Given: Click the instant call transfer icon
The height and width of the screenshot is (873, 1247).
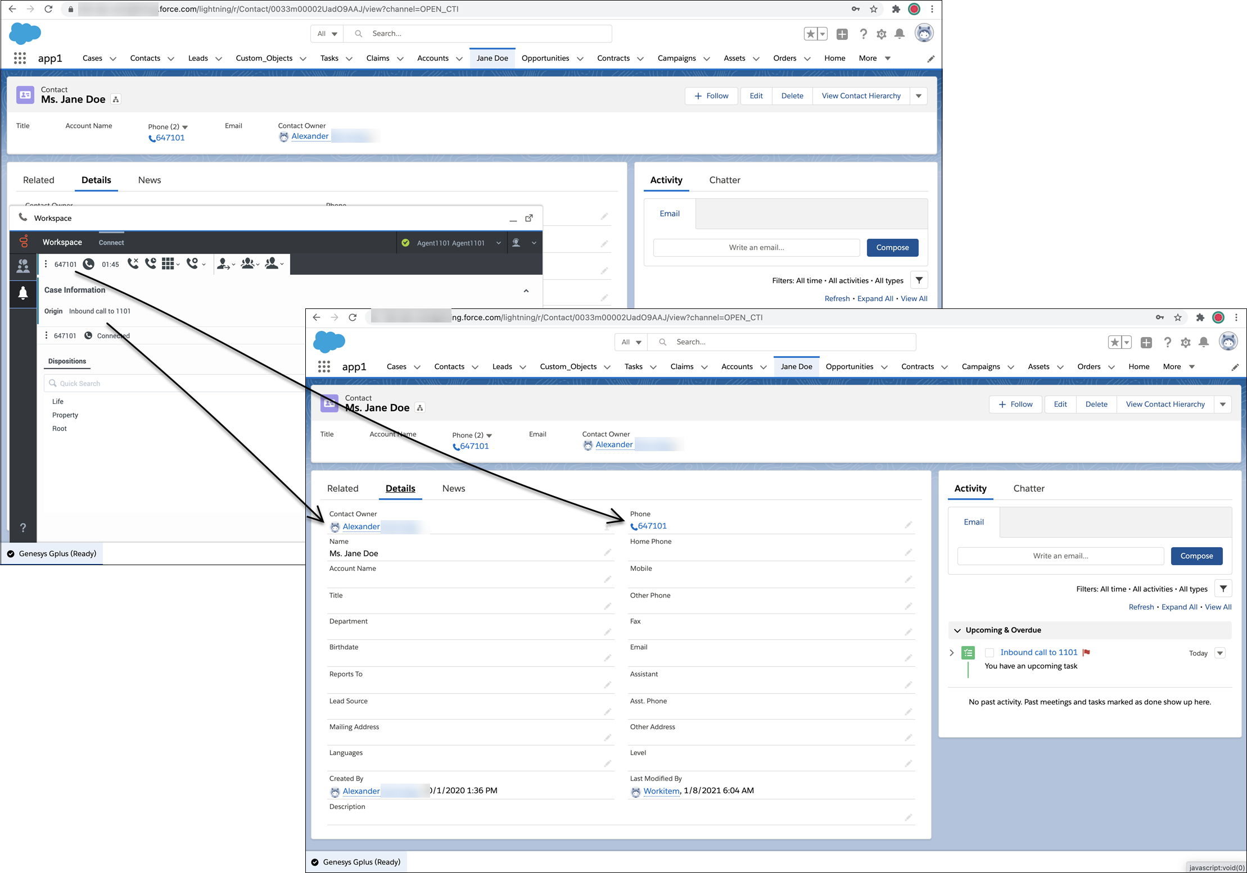Looking at the screenshot, I should pos(223,264).
